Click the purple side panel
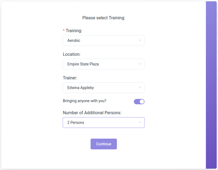This screenshot has height=170, width=218. (x=211, y=85)
